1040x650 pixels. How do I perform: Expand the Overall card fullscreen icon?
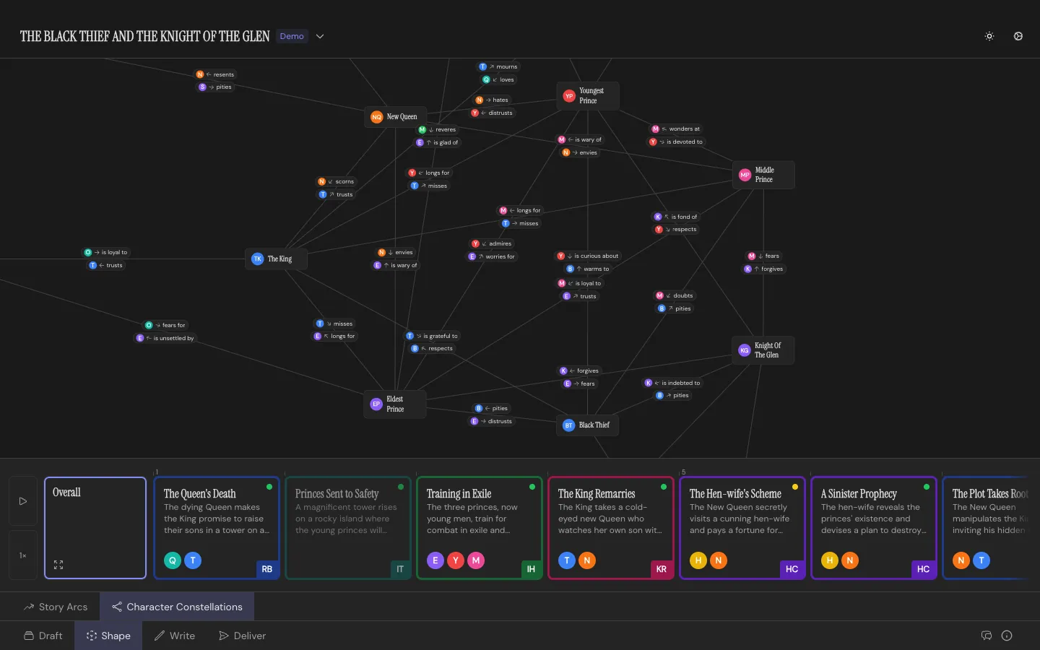point(58,565)
